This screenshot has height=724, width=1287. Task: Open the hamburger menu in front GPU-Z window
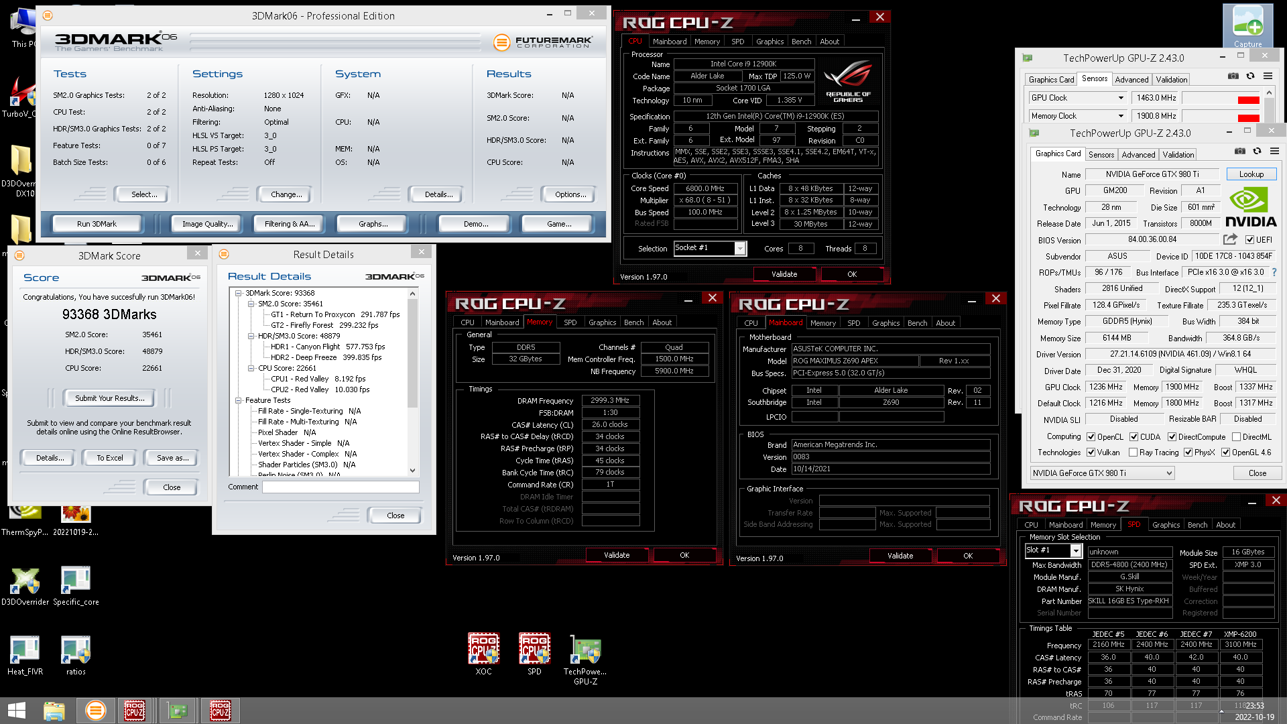(1275, 152)
